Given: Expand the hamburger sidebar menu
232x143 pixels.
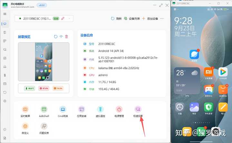Looking at the screenshot, I should (5, 14).
